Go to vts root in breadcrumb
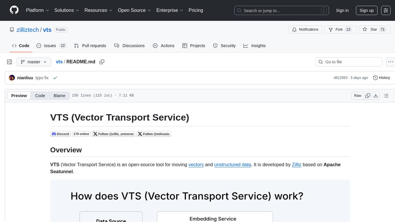The width and height of the screenshot is (395, 222). tap(59, 62)
